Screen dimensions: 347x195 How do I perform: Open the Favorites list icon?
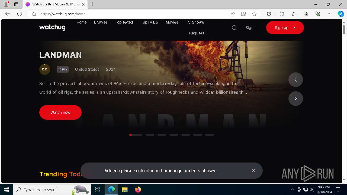click(x=294, y=14)
